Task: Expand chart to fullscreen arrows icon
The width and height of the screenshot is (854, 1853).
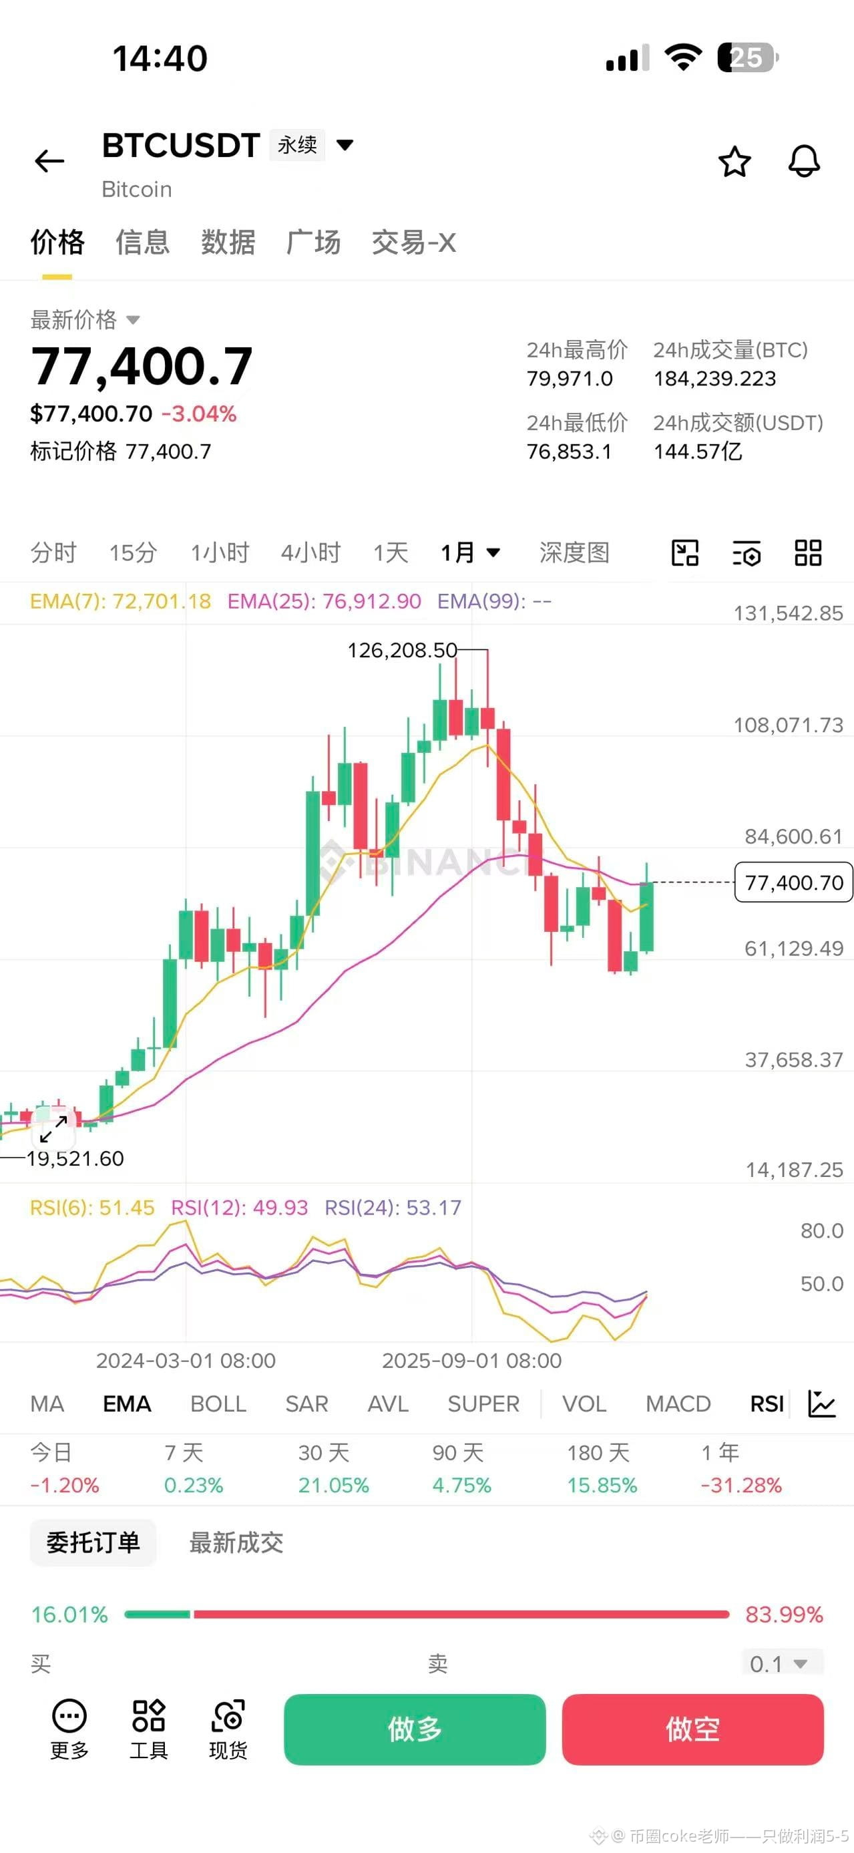Action: click(x=53, y=1129)
